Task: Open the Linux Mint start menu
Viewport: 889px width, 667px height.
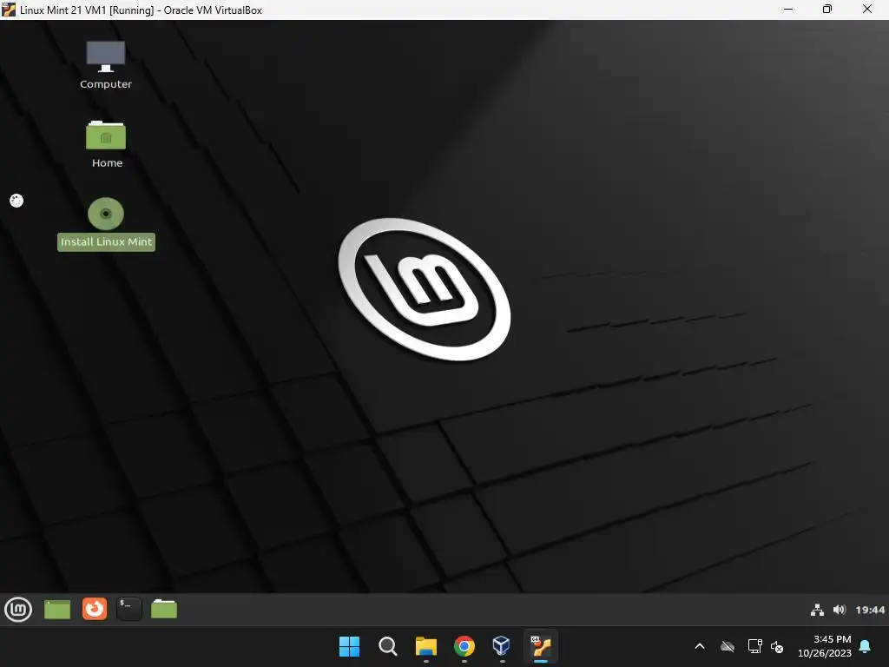Action: (x=18, y=610)
